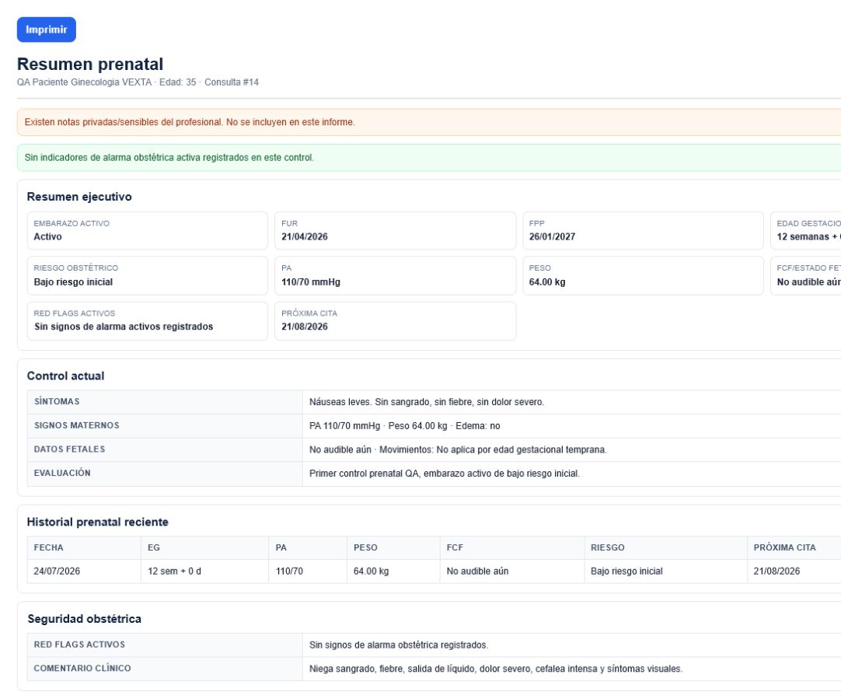Click the "Fecha" column header
Screen dimensions: 841x692
[48, 547]
